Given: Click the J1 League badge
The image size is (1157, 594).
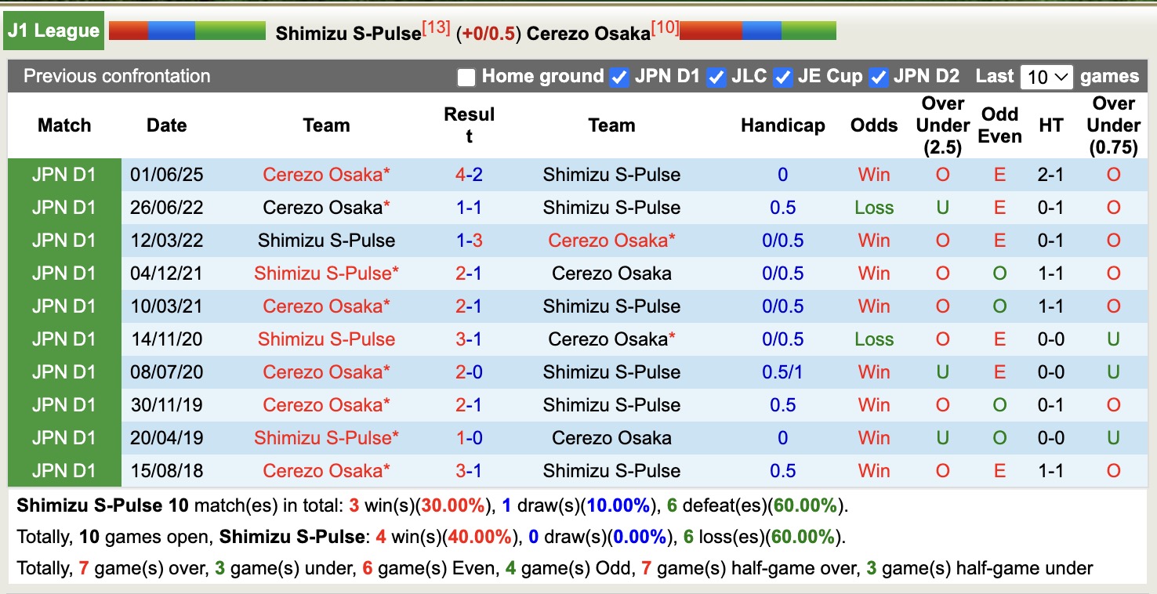Looking at the screenshot, I should (x=53, y=29).
